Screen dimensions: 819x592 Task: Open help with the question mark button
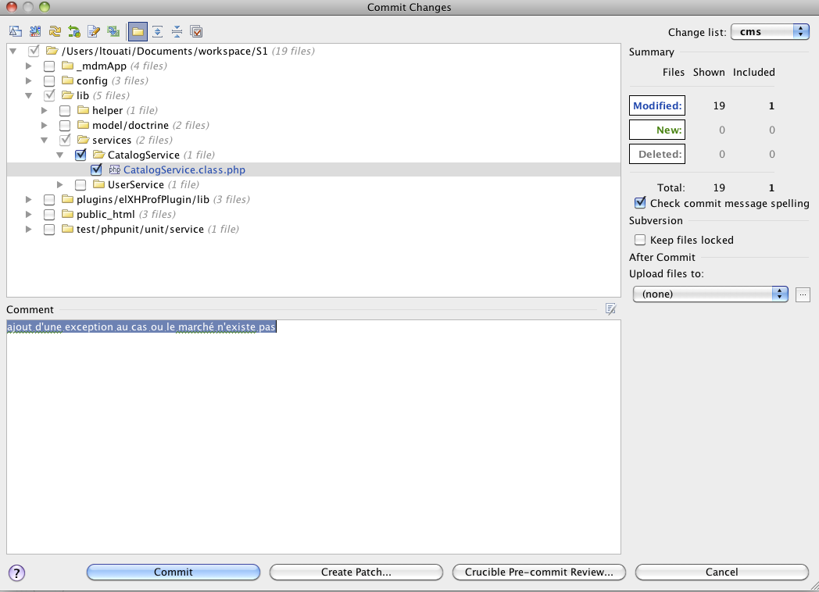16,572
